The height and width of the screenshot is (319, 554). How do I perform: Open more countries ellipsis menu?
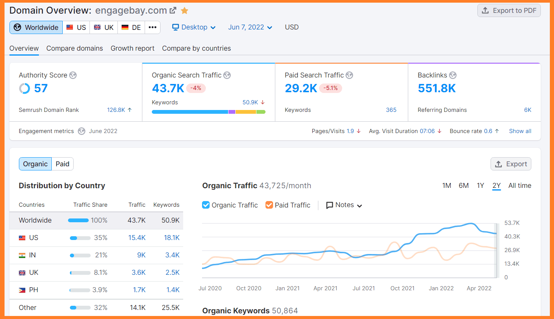pos(153,27)
